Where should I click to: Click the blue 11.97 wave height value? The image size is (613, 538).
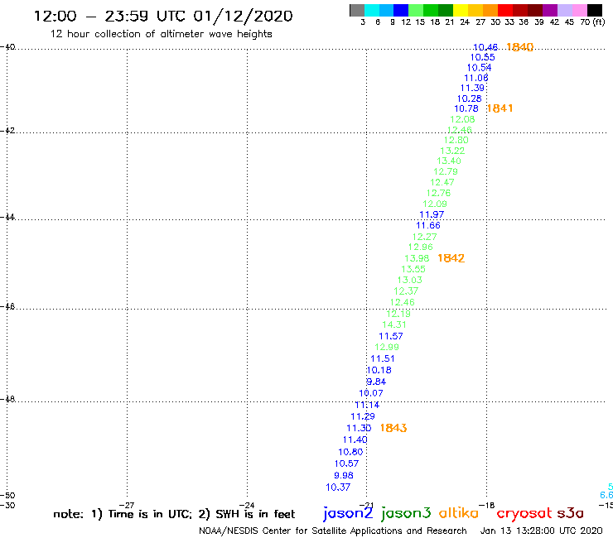tap(432, 214)
